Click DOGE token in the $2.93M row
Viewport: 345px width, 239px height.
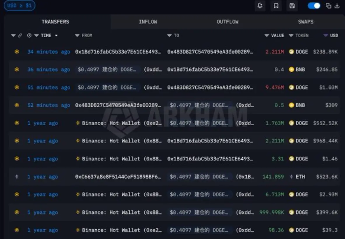tap(298, 195)
